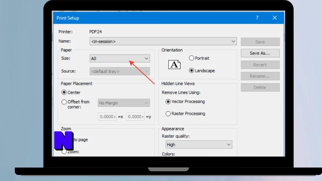Close the Print Setup dialog
322x181 pixels.
[275, 18]
